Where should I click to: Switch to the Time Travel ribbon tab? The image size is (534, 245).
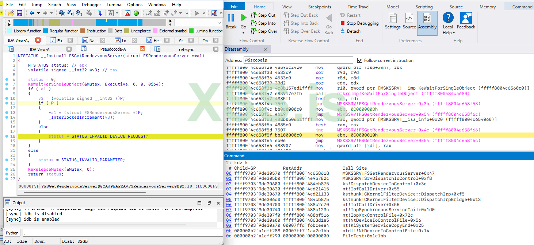358,7
